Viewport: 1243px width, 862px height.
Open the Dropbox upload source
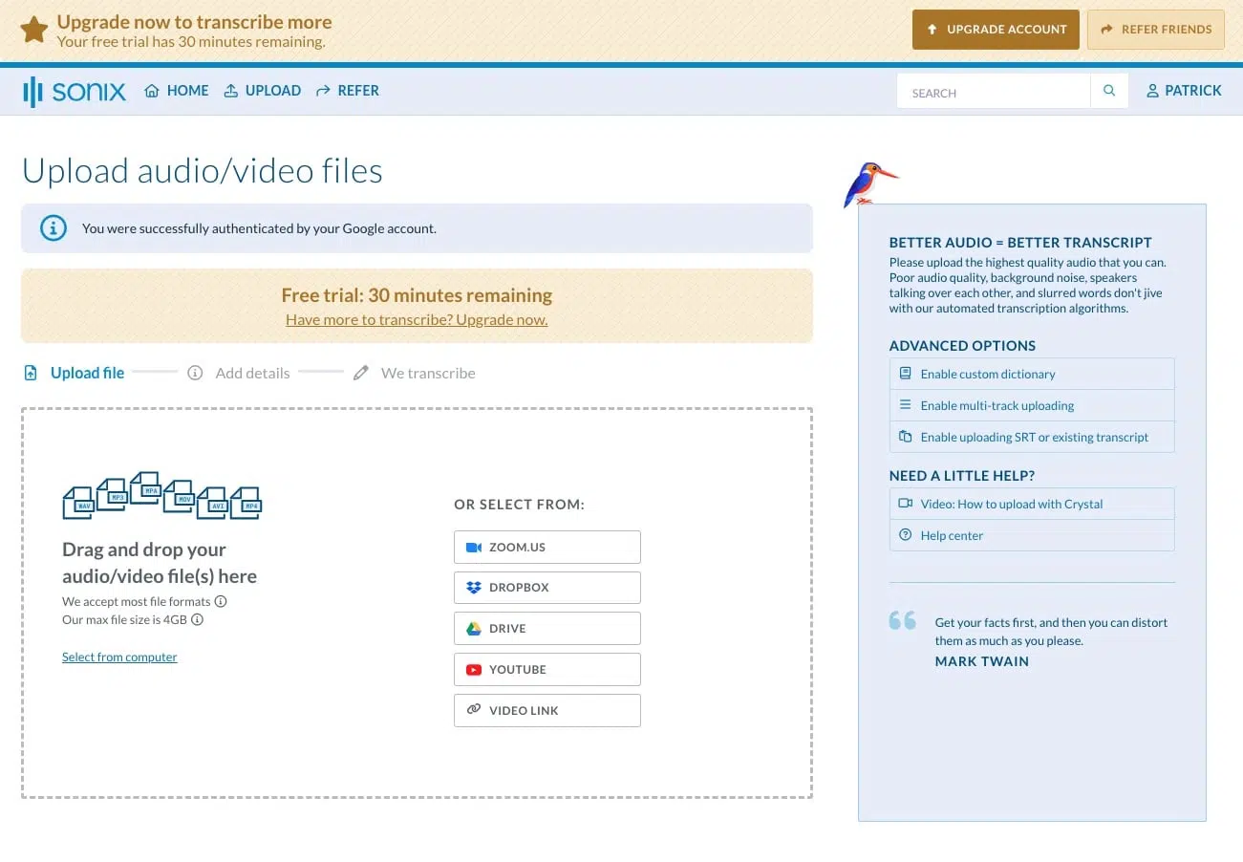[x=546, y=587]
